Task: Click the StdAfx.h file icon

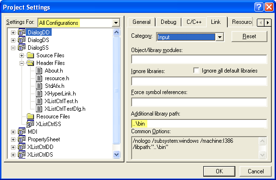Action: click(x=39, y=86)
